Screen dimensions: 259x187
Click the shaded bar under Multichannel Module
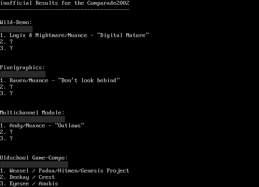(32, 119)
